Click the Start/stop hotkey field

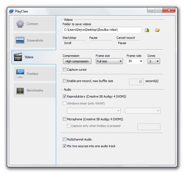click(74, 43)
